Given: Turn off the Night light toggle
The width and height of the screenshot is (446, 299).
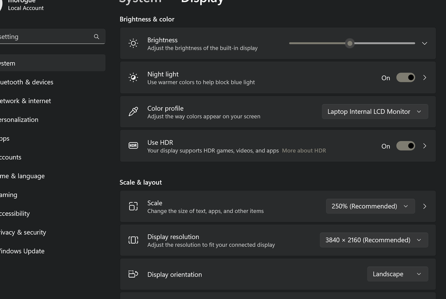Looking at the screenshot, I should click(405, 78).
